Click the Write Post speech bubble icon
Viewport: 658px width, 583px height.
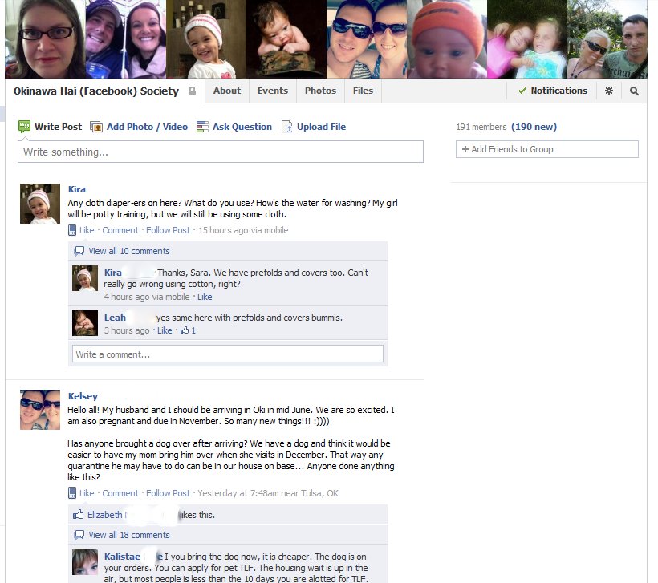point(24,126)
